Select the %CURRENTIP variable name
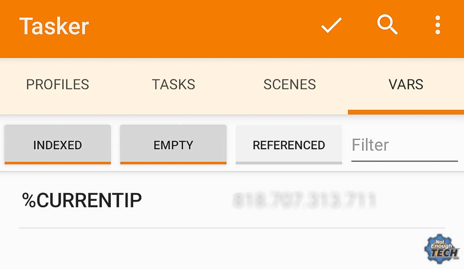The image size is (464, 269). (x=82, y=200)
